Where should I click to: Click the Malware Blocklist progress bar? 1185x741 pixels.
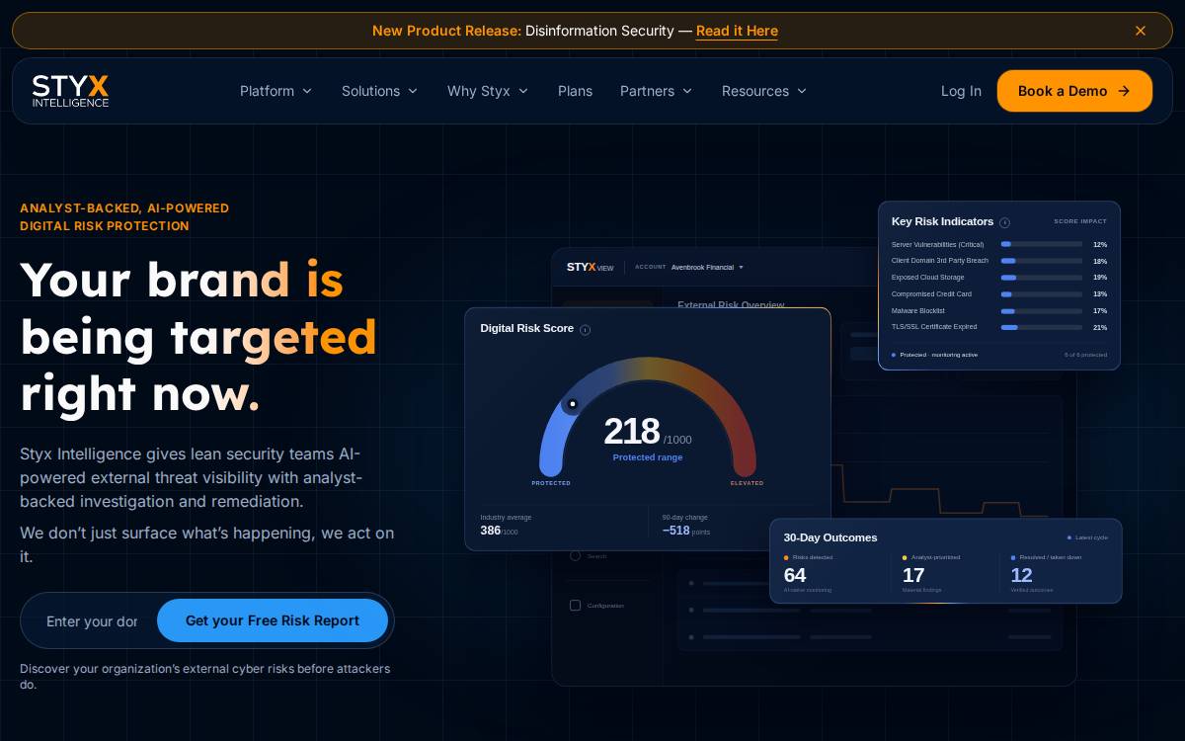pyautogui.click(x=1042, y=310)
